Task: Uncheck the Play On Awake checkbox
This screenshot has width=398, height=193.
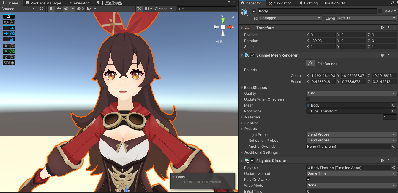Action: click(308, 179)
